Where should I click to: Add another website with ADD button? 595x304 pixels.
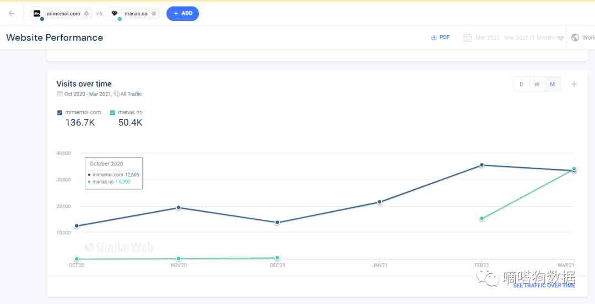pyautogui.click(x=182, y=14)
